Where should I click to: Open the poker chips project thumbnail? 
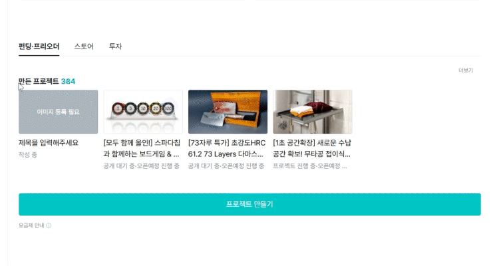point(143,112)
